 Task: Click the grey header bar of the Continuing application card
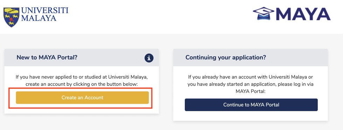coord(251,58)
